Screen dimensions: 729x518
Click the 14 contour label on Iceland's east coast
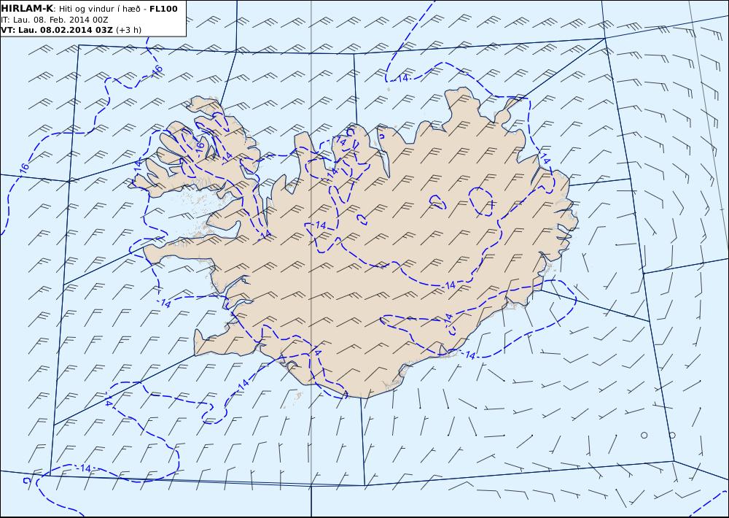pos(545,161)
